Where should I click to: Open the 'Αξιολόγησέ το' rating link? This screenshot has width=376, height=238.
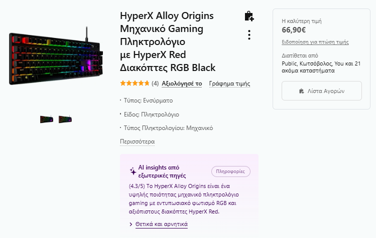click(182, 83)
